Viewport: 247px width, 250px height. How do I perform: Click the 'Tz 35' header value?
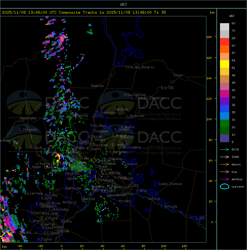pyautogui.click(x=160, y=12)
